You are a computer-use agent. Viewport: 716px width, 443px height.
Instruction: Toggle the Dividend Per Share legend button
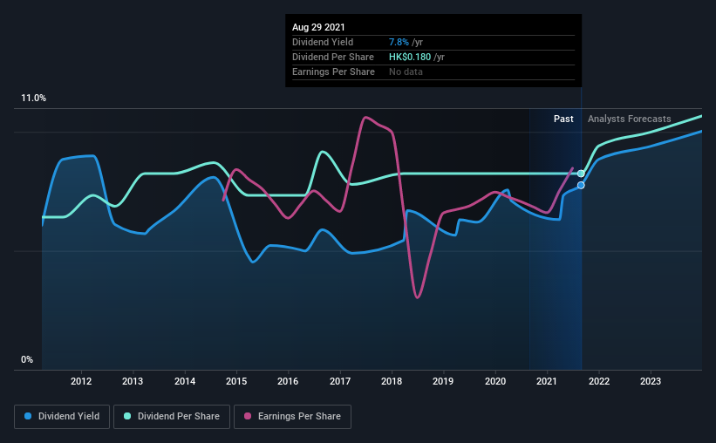click(172, 417)
